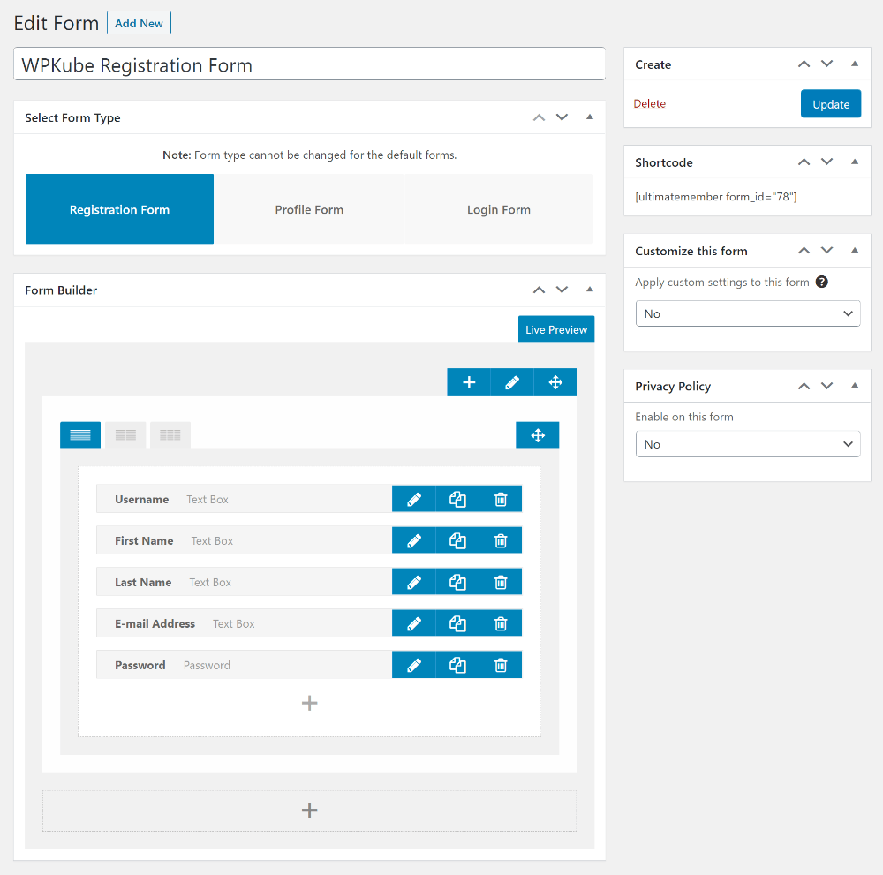Click the form title input field
This screenshot has width=883, height=875.
[x=309, y=64]
